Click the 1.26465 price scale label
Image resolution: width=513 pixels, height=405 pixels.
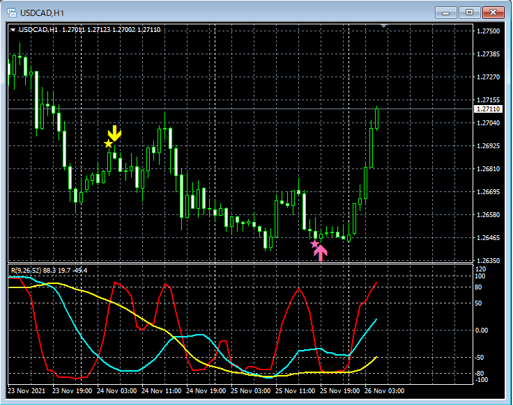pyautogui.click(x=488, y=237)
